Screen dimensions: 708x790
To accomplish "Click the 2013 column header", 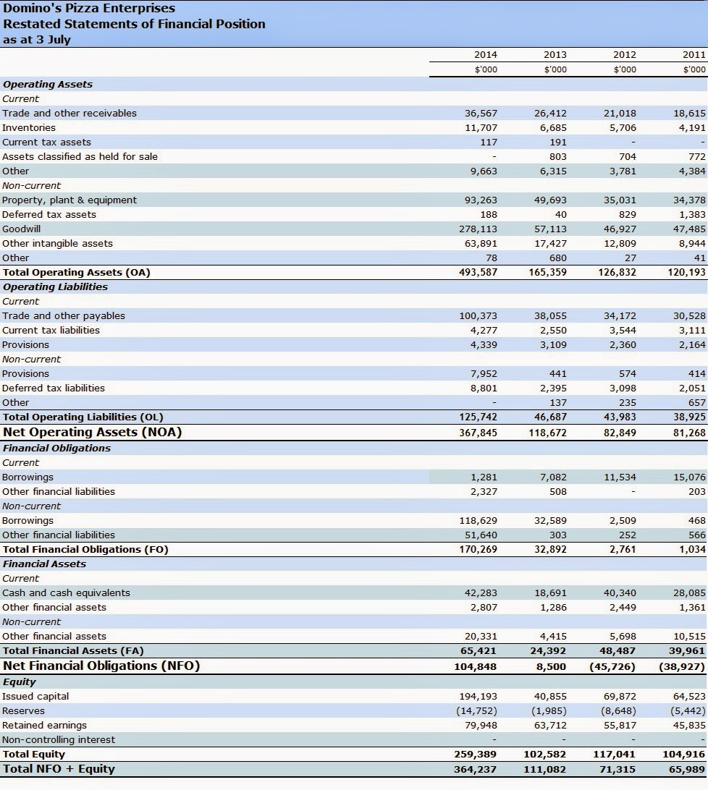I will pyautogui.click(x=555, y=54).
